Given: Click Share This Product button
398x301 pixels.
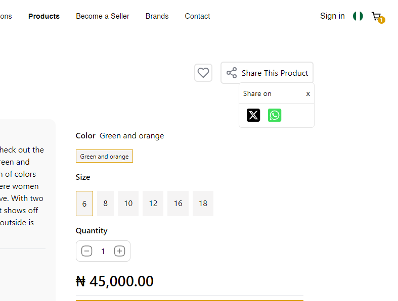Looking at the screenshot, I should (x=267, y=73).
